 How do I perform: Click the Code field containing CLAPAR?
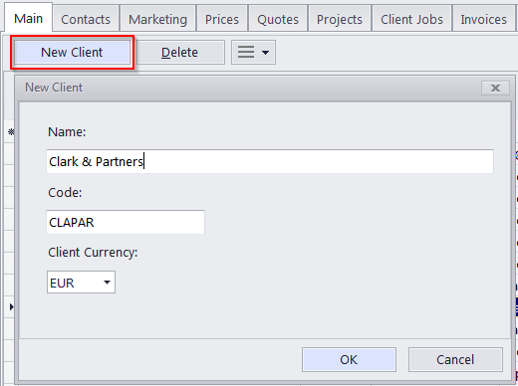(126, 222)
